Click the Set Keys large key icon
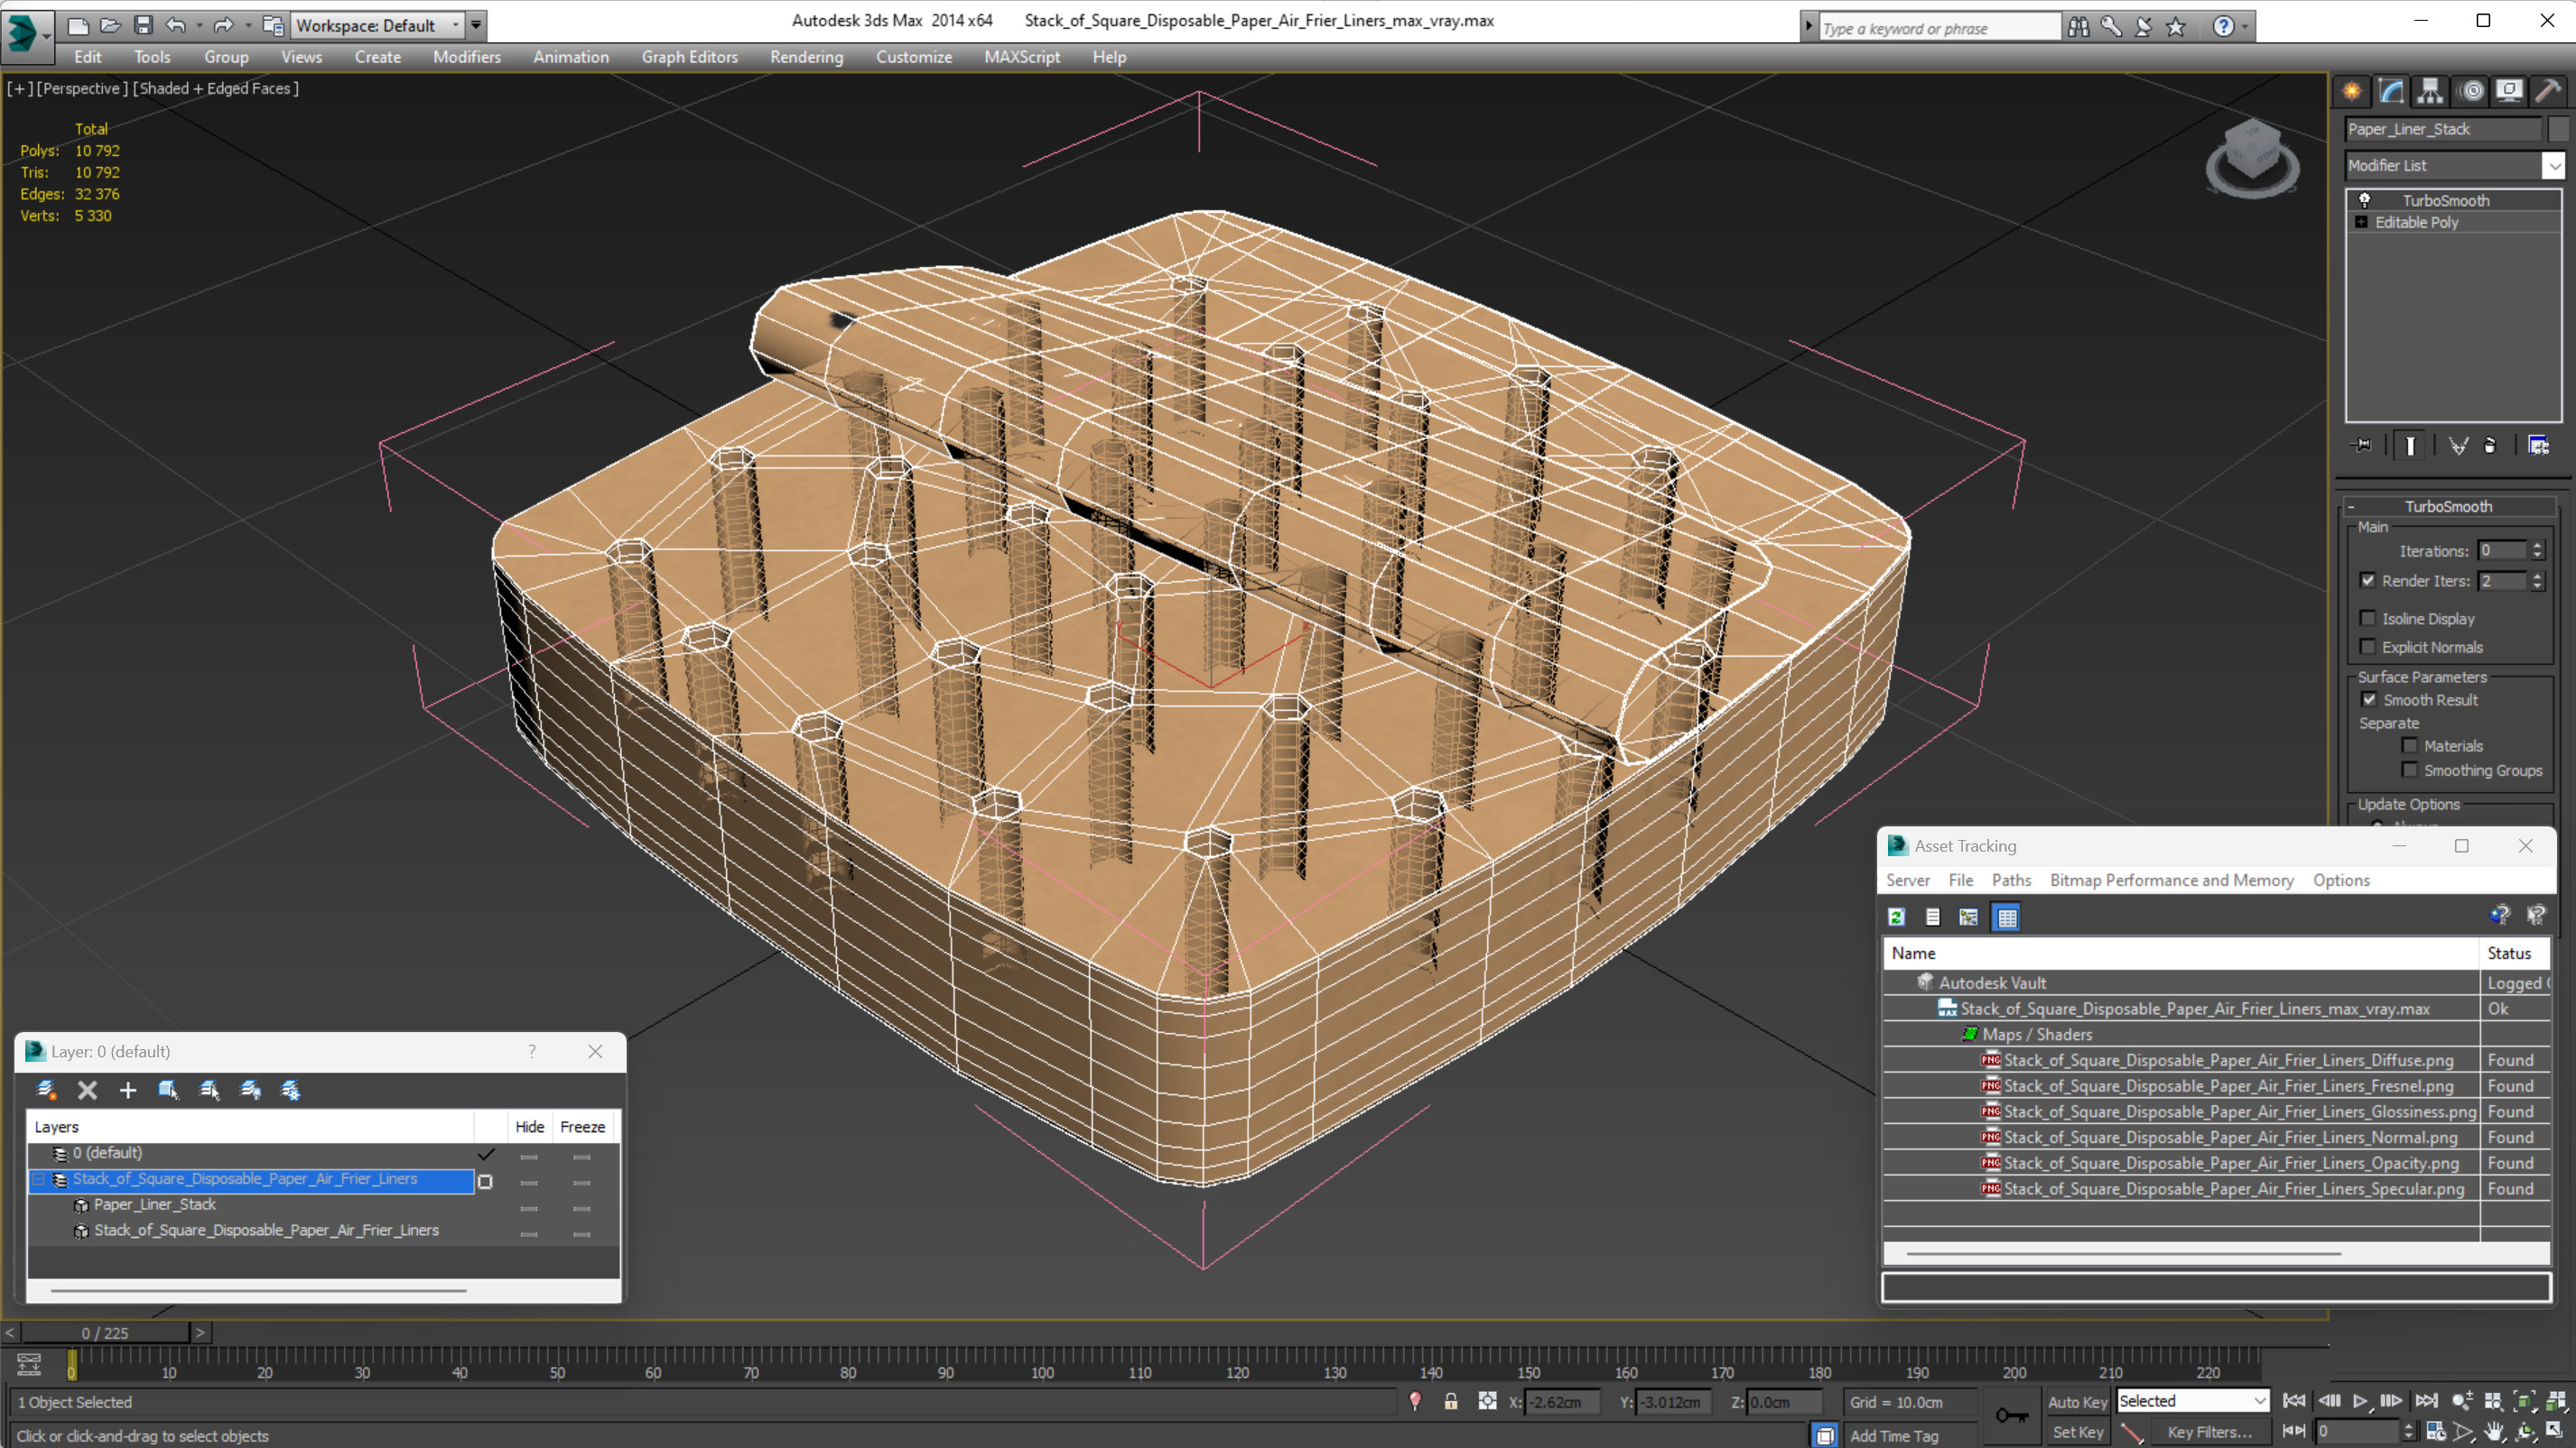The image size is (2576, 1448). 2011,1416
